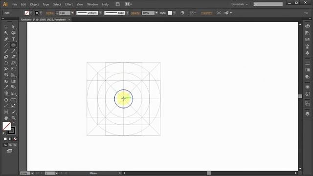This screenshot has width=313, height=176.
Task: Open Essentials workspace switcher
Action: (x=239, y=4)
